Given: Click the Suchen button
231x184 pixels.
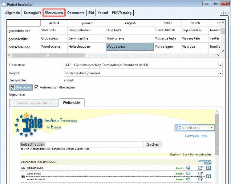Looking at the screenshot, I should (153, 144).
